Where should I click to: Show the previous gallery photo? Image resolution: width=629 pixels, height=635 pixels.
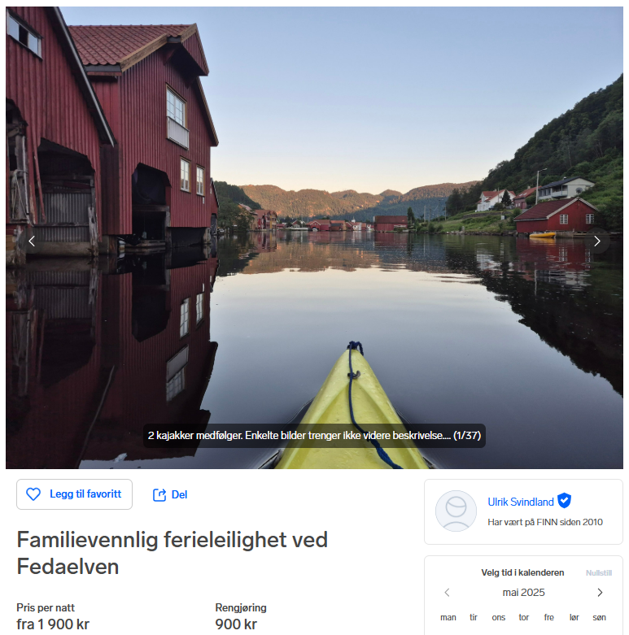[32, 241]
